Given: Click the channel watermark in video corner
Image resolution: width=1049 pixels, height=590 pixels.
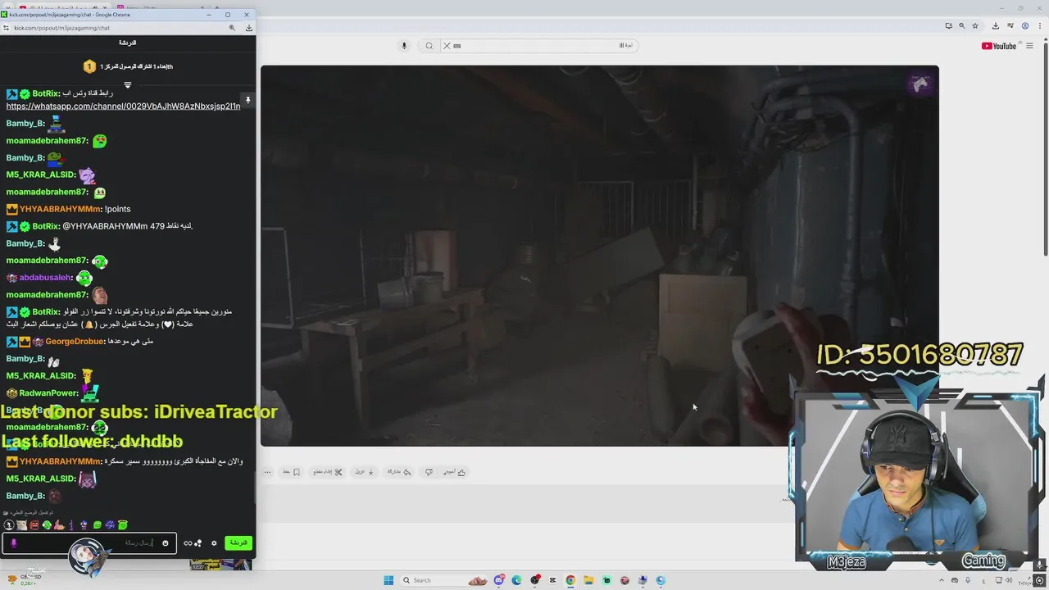Looking at the screenshot, I should tap(920, 84).
